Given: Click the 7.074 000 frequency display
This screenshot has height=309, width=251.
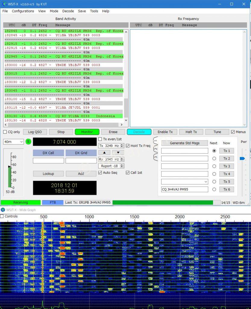Looking at the screenshot, I should (x=64, y=142).
